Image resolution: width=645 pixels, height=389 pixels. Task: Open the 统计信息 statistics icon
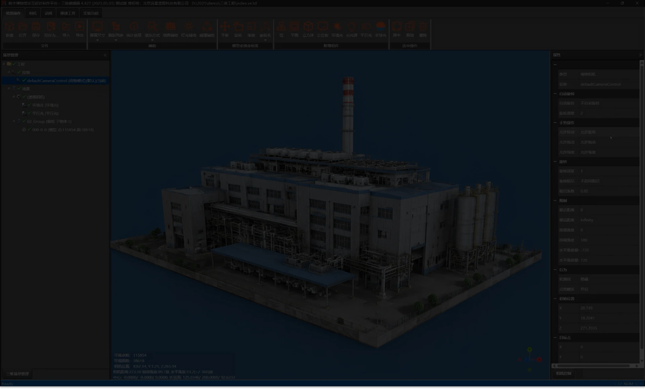point(134,27)
